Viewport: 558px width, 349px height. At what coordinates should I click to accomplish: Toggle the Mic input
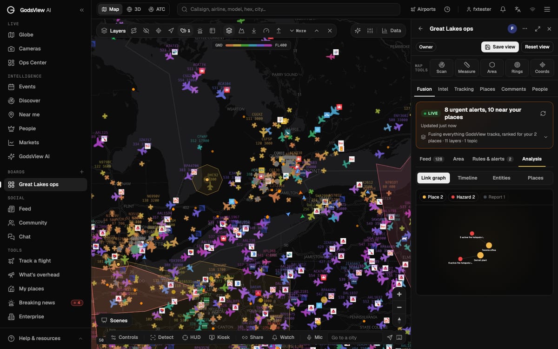pos(314,337)
